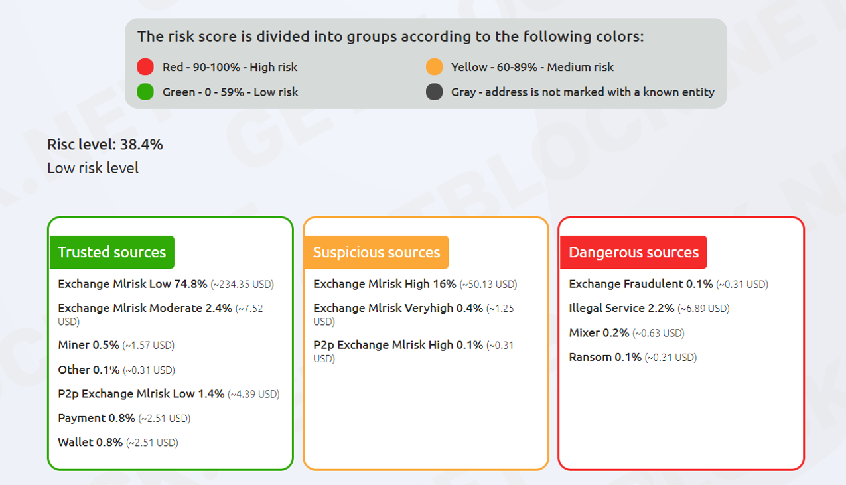
Task: Click Exchange Mlrisk High 16% entry
Action: pos(415,284)
